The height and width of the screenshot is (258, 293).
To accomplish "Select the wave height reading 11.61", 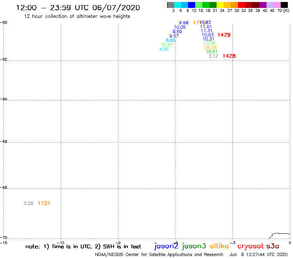I will (x=206, y=27).
